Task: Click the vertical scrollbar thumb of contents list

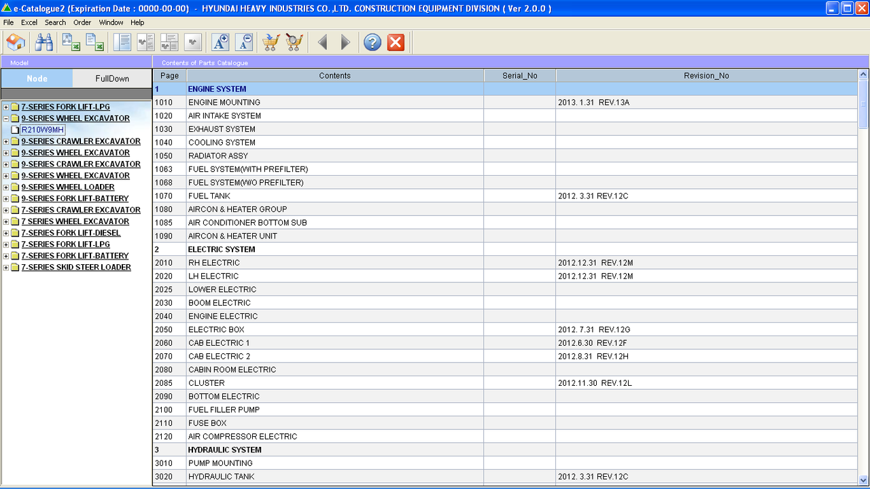Action: click(864, 104)
